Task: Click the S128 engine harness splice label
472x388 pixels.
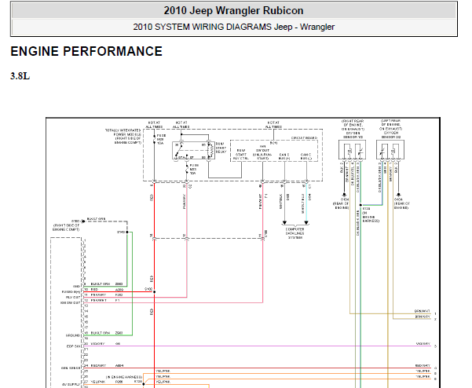Action: tap(371, 214)
